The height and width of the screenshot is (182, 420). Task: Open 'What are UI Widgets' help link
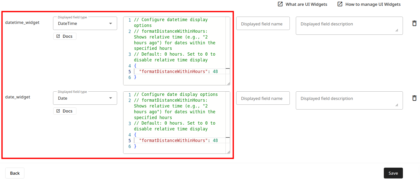coord(302,4)
